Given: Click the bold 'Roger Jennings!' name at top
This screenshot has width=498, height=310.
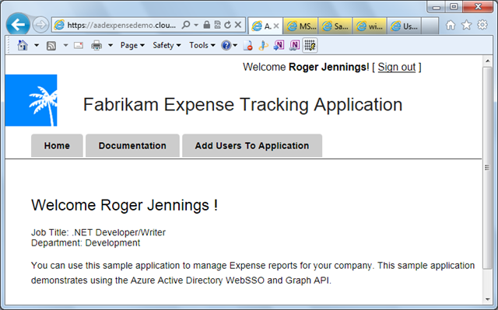Looking at the screenshot, I should pyautogui.click(x=328, y=67).
